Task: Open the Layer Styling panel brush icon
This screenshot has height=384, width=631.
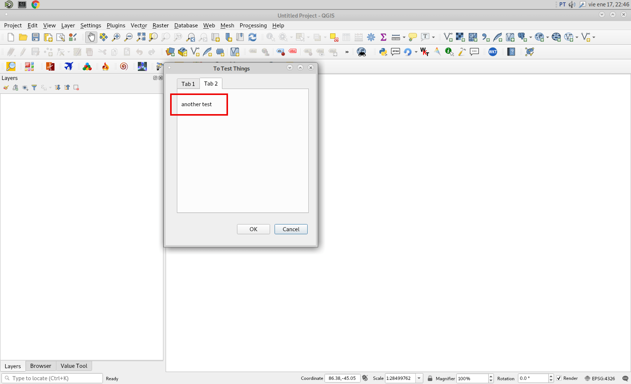Action: 6,87
